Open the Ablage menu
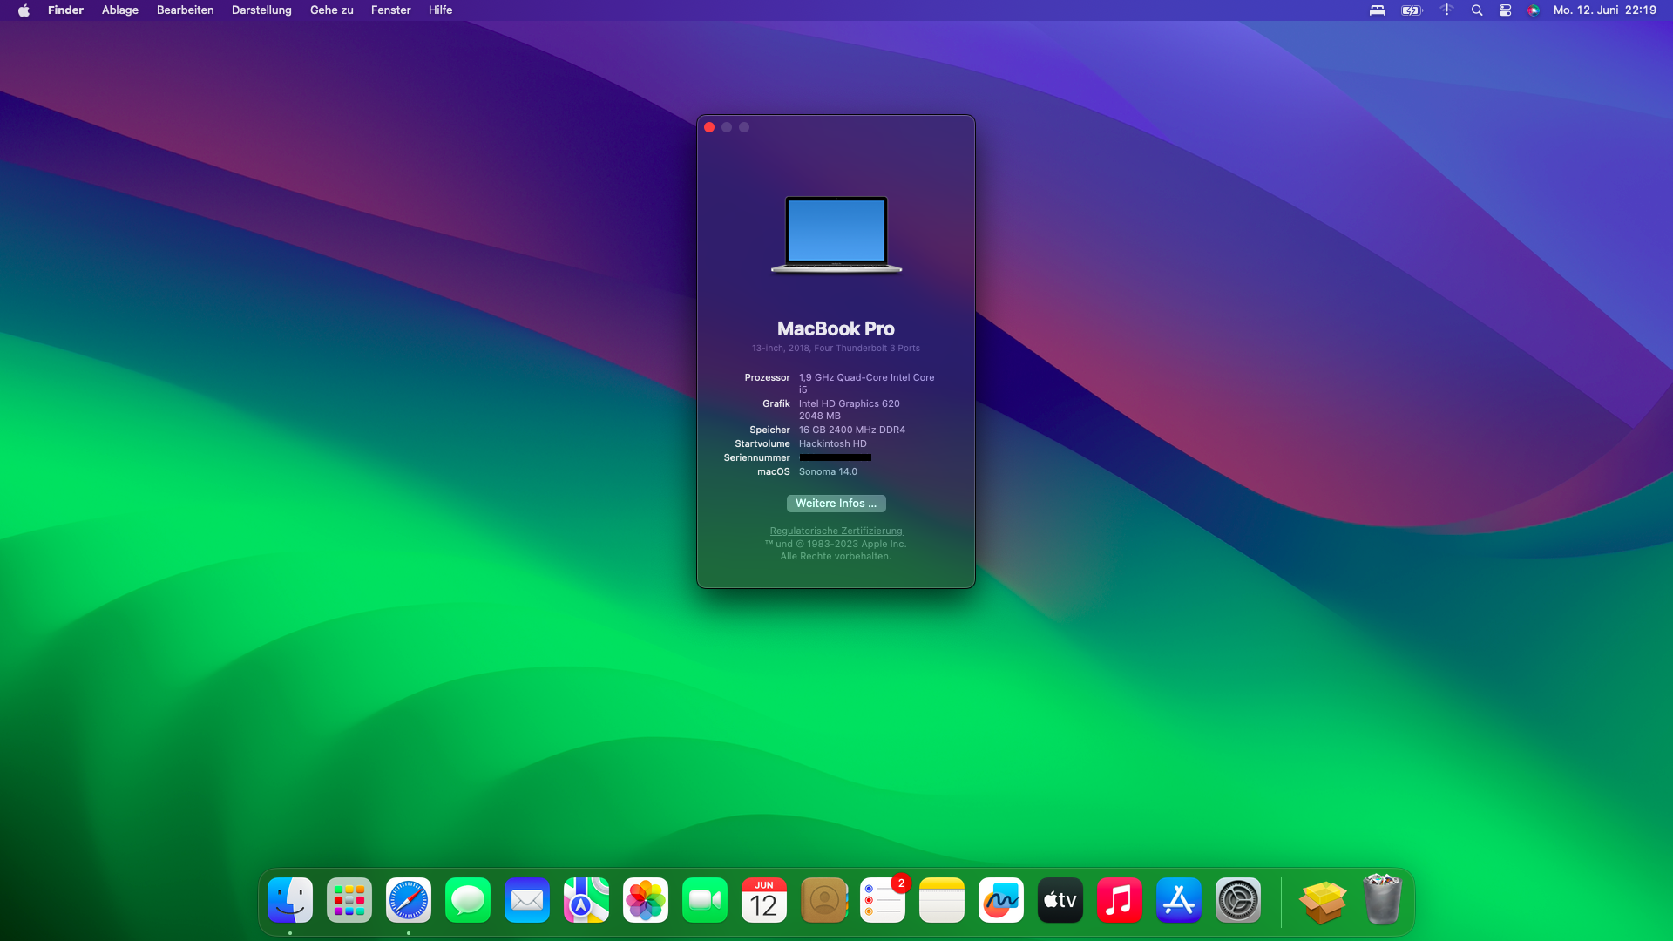The height and width of the screenshot is (941, 1673). (120, 10)
